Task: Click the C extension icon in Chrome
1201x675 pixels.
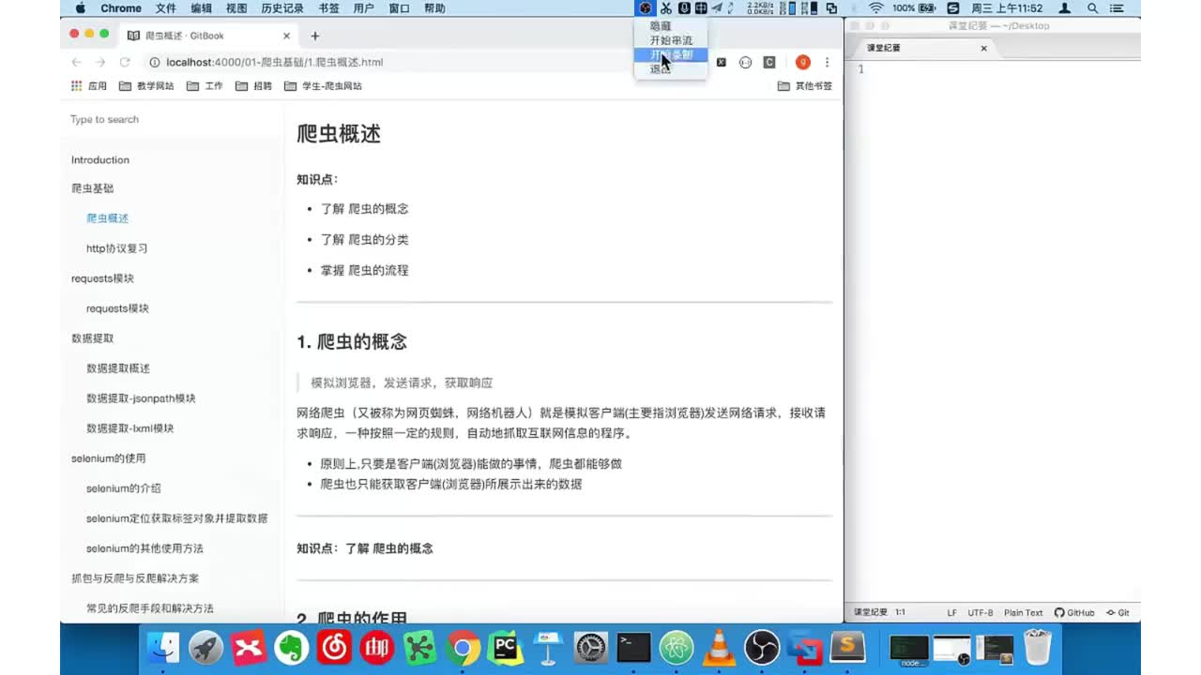Action: pos(769,62)
